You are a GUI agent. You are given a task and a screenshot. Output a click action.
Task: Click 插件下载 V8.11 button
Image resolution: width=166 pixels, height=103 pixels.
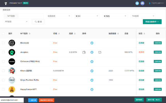(x=154, y=100)
